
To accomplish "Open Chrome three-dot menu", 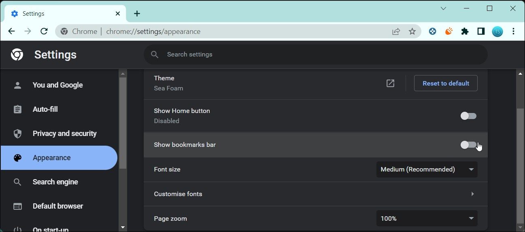I will pos(513,31).
